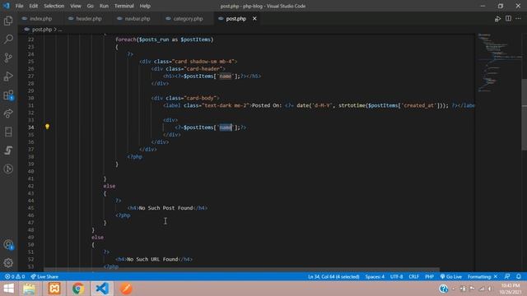
Task: Click the Run Code icon in editor title
Action: 497,19
